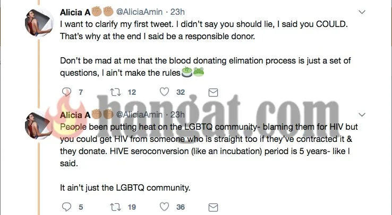
Task: Open the @AliciaAmin handle on second tweet
Action: point(140,115)
